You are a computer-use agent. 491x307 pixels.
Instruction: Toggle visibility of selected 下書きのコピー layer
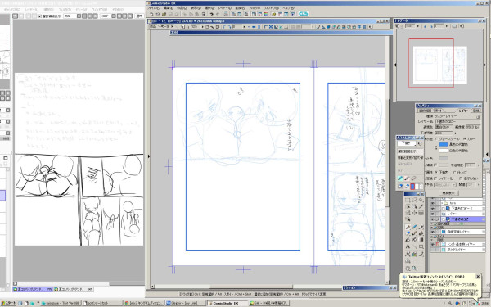pos(432,219)
